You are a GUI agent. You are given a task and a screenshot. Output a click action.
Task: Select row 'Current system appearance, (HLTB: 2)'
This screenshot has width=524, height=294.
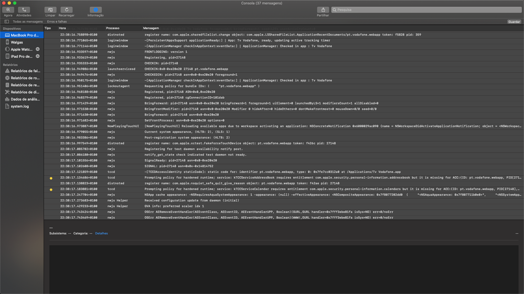click(284, 132)
